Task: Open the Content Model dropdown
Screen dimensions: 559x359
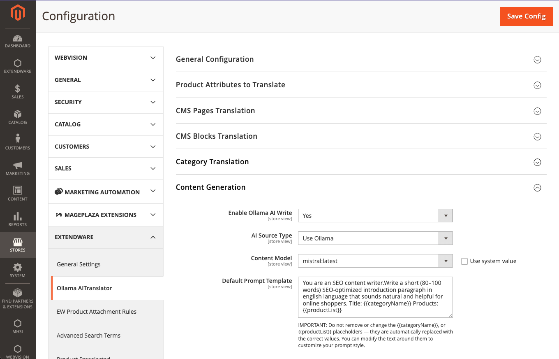Action: [x=375, y=261]
